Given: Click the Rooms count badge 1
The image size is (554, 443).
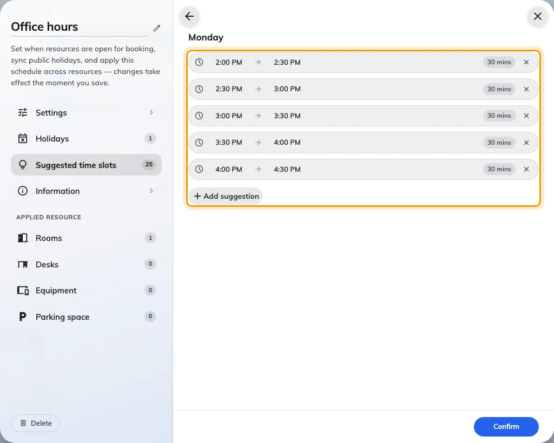Looking at the screenshot, I should (150, 238).
